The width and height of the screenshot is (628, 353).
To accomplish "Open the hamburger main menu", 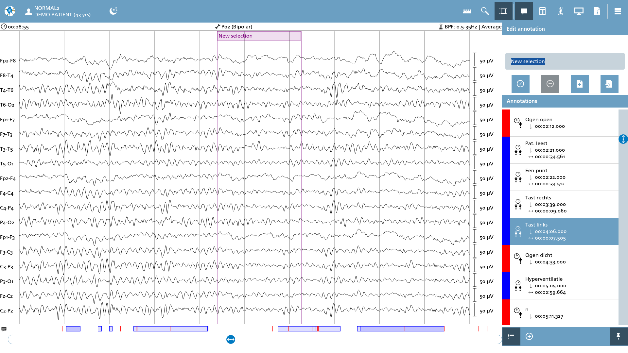I will pyautogui.click(x=618, y=11).
